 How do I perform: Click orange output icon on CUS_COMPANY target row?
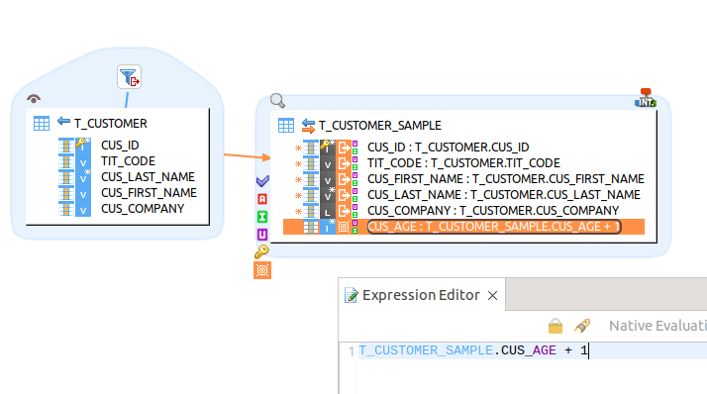tap(344, 211)
